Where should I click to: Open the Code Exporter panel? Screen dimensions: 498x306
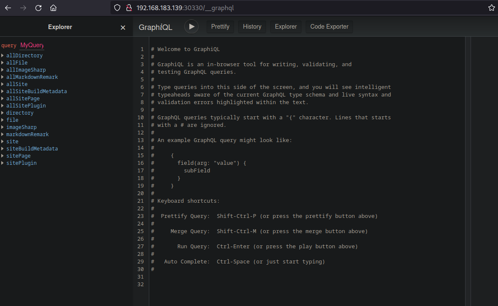pos(329,27)
